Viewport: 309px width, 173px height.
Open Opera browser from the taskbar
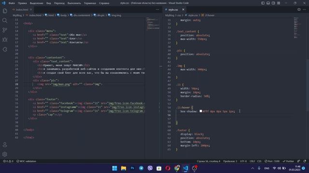point(168,168)
